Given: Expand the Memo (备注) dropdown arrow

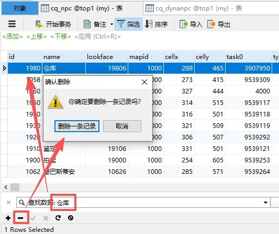Looking at the screenshot, I should point(111,24).
